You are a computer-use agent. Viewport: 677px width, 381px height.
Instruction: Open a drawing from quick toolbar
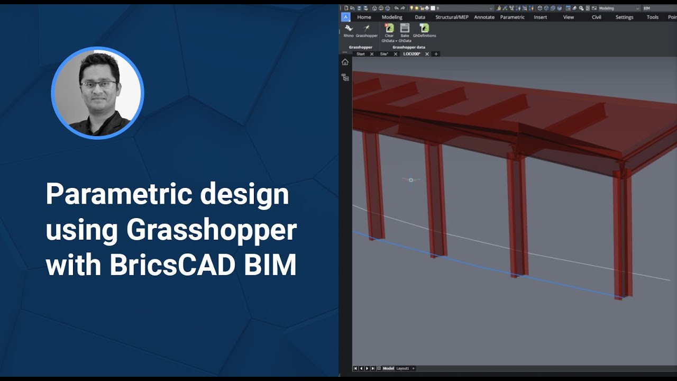point(352,8)
